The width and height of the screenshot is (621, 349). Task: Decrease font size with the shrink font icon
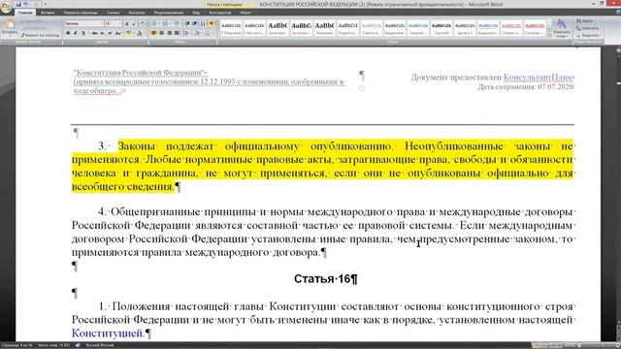134,23
